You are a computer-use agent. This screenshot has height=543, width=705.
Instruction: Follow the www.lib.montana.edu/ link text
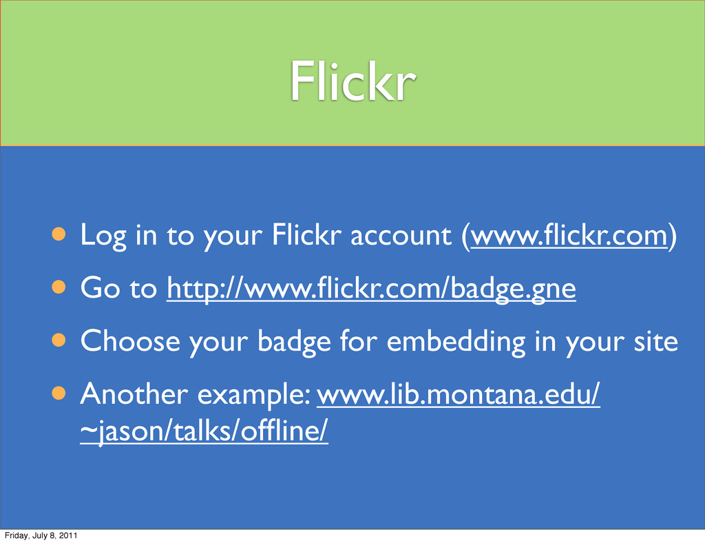[x=458, y=393]
